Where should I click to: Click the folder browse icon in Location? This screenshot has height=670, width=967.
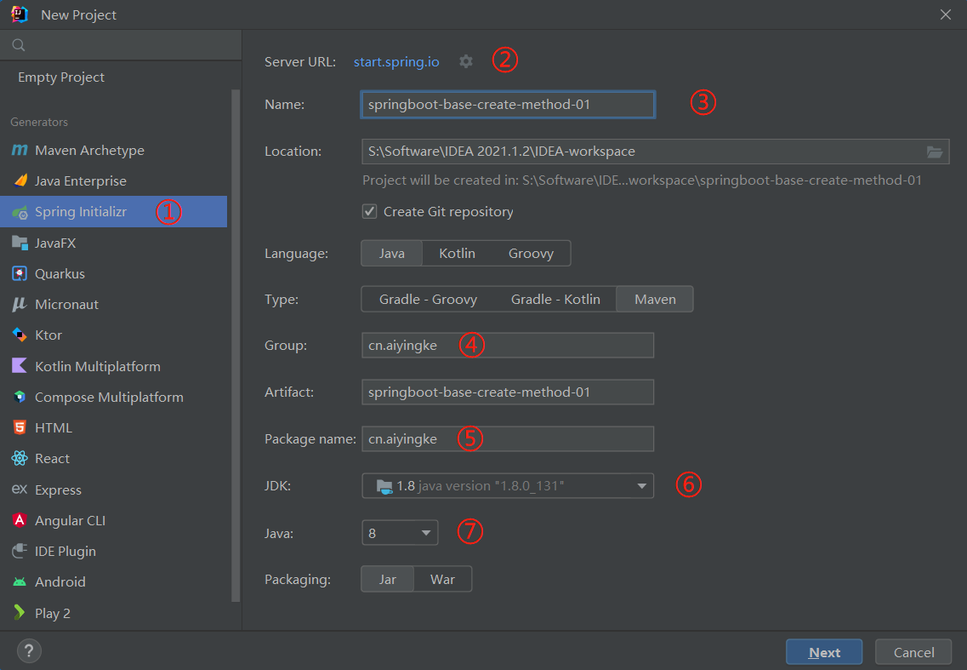pos(934,152)
